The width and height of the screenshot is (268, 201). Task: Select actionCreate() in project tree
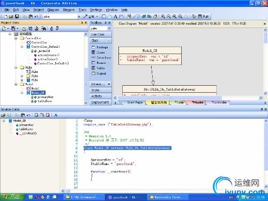[48, 55]
